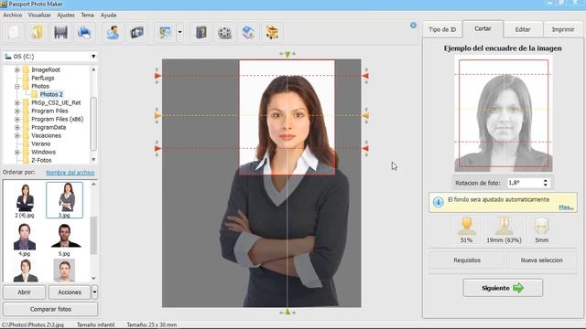
Task: Expand the Windows folder node
Action: pos(16,152)
